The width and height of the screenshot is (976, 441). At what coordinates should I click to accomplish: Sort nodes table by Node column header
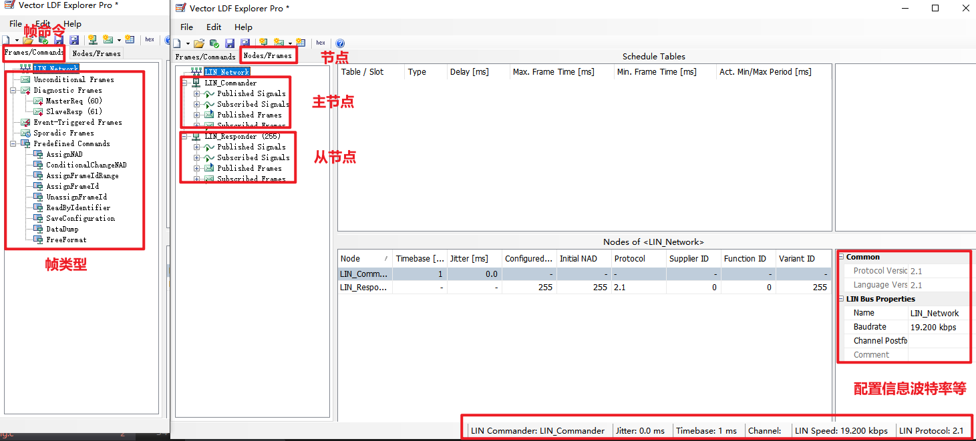[365, 258]
